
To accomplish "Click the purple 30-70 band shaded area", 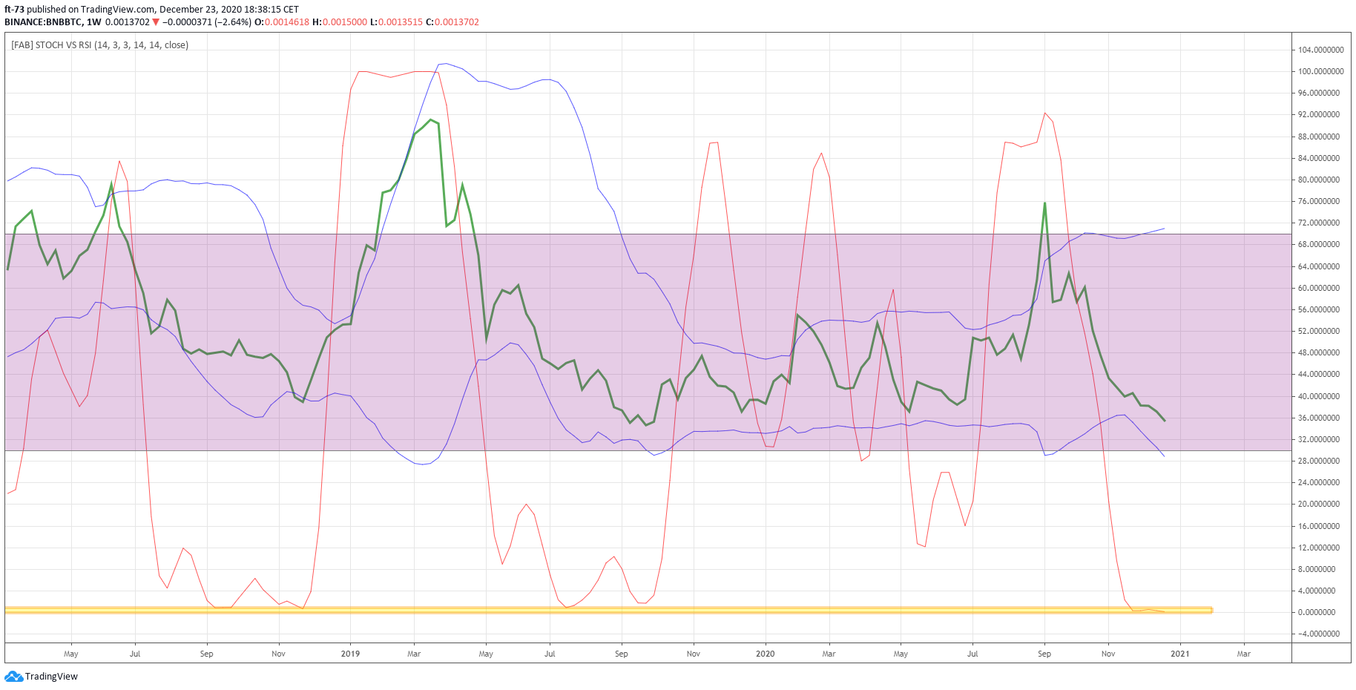I will click(x=648, y=342).
